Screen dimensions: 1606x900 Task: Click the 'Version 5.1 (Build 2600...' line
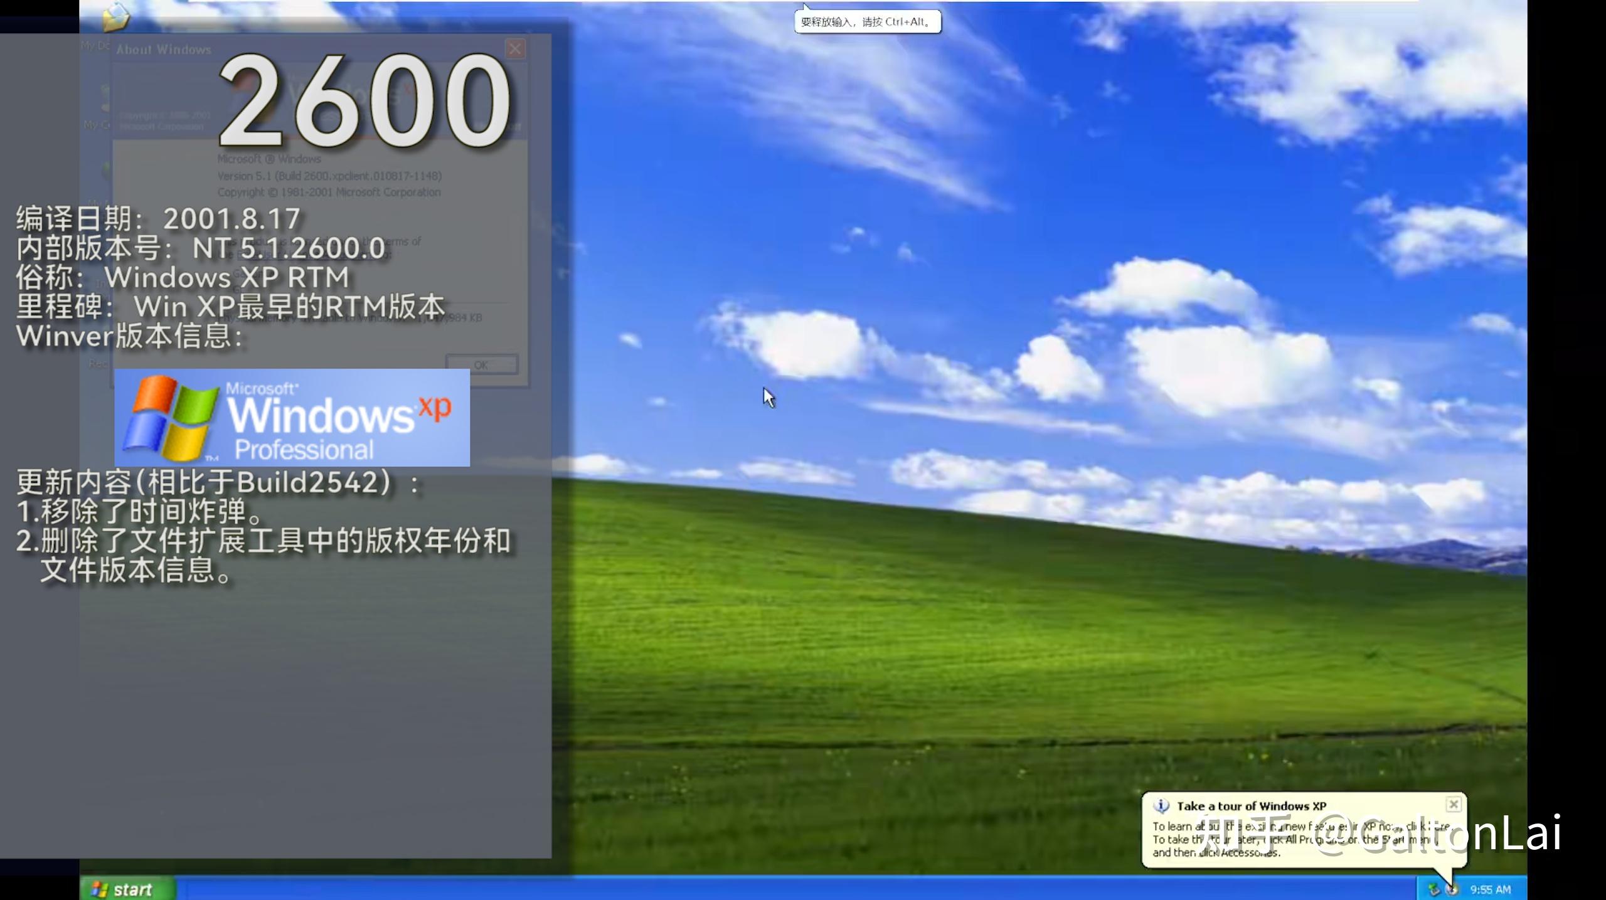click(329, 176)
